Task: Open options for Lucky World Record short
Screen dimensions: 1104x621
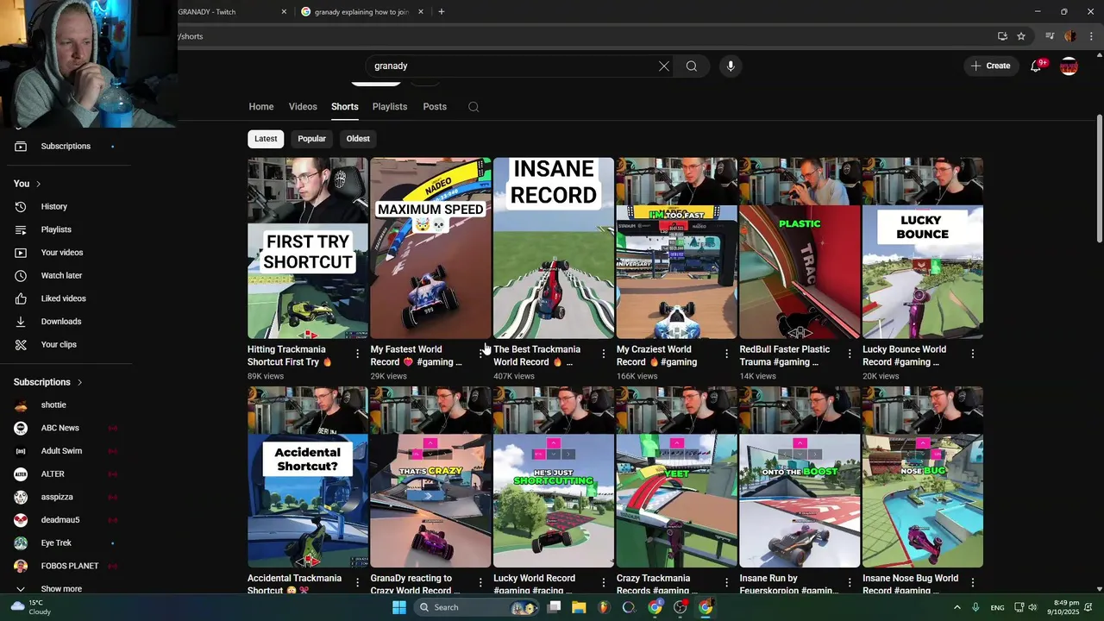Action: pos(604,583)
